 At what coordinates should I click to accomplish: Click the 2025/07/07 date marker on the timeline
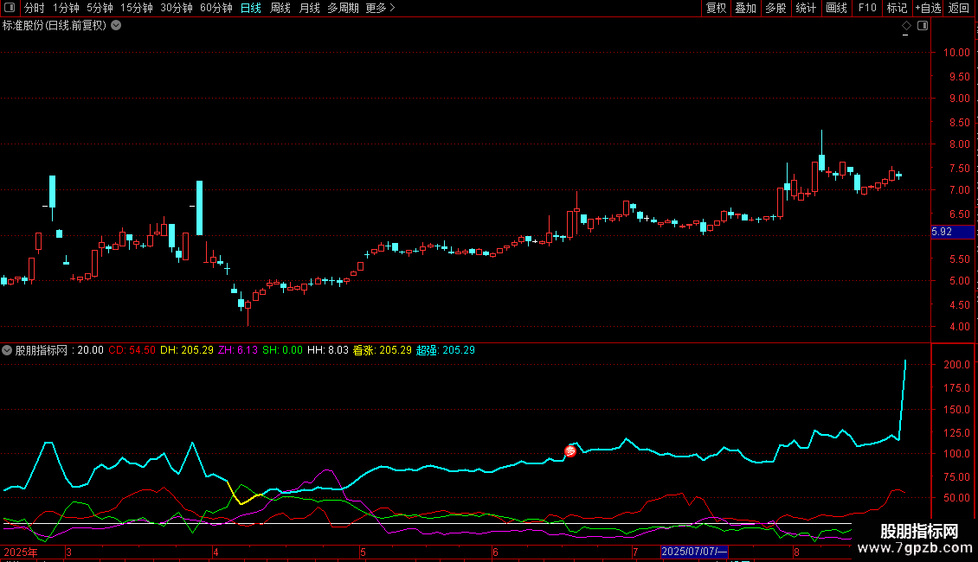[x=694, y=552]
